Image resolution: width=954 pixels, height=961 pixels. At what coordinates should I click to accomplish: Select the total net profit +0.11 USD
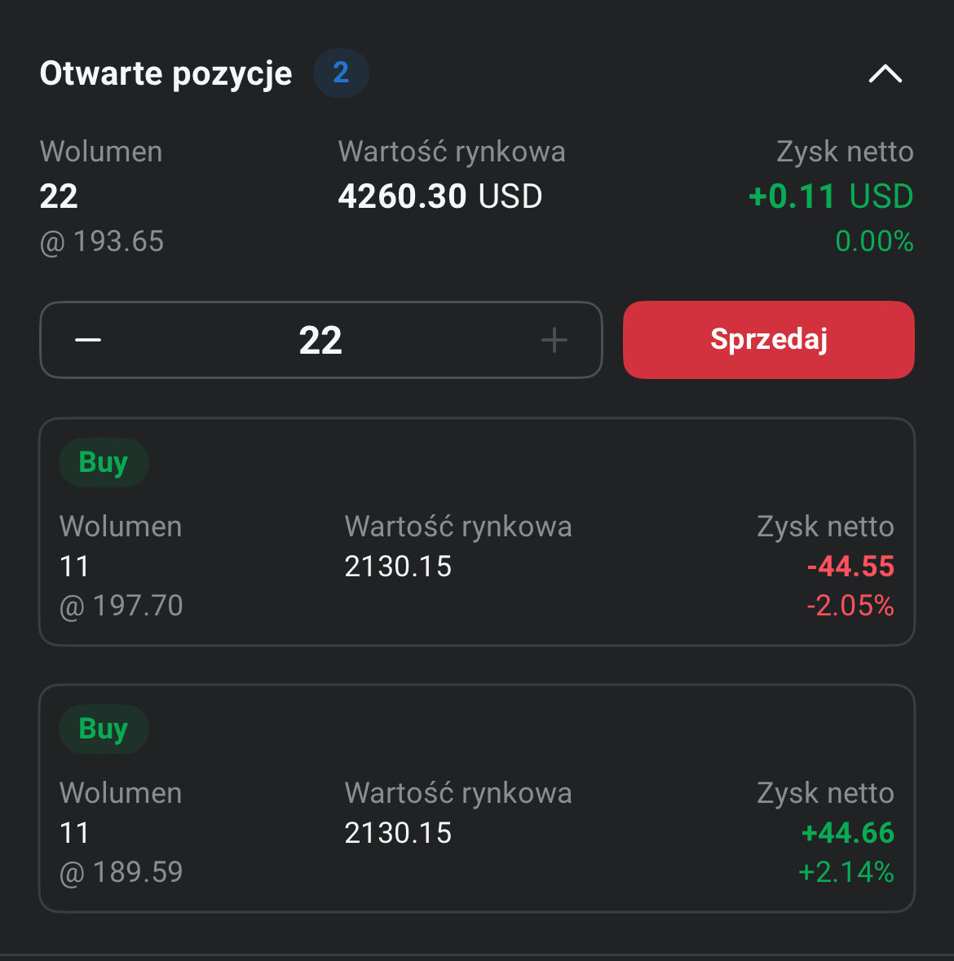pyautogui.click(x=830, y=196)
